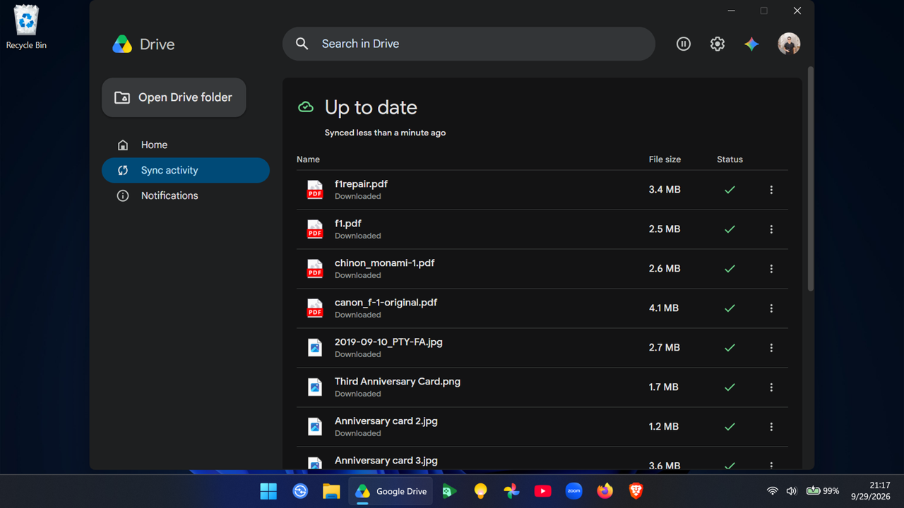Screen dimensions: 904x508
Task: Select the file name chinon_monami-1.pdf
Action: tap(384, 263)
